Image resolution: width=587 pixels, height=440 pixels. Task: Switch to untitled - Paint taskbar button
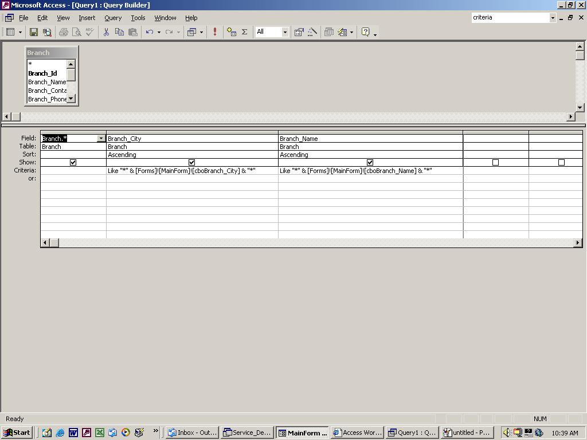click(x=467, y=433)
